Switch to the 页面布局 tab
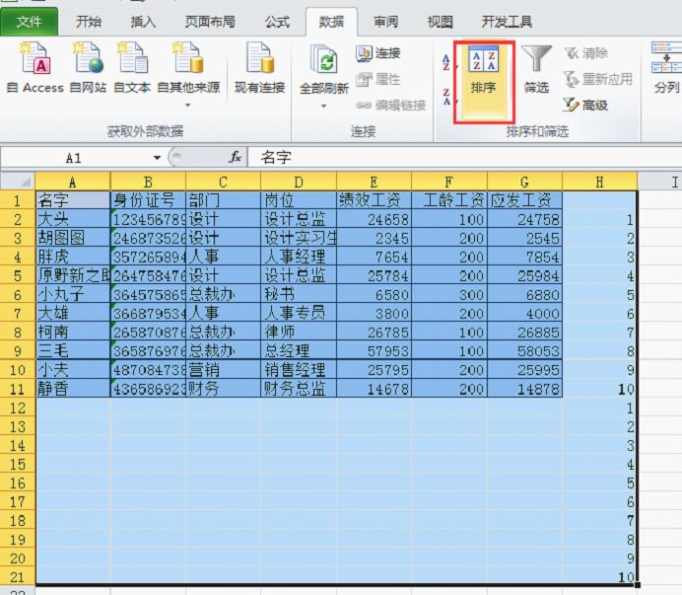The image size is (682, 595). [x=210, y=22]
